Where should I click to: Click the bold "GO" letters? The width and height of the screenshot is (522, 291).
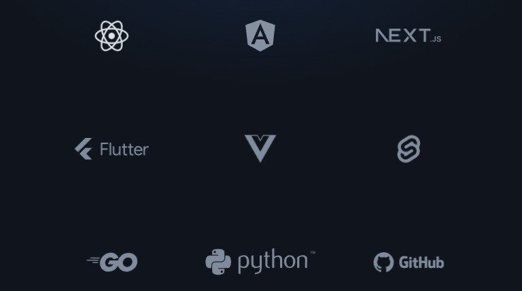click(119, 262)
